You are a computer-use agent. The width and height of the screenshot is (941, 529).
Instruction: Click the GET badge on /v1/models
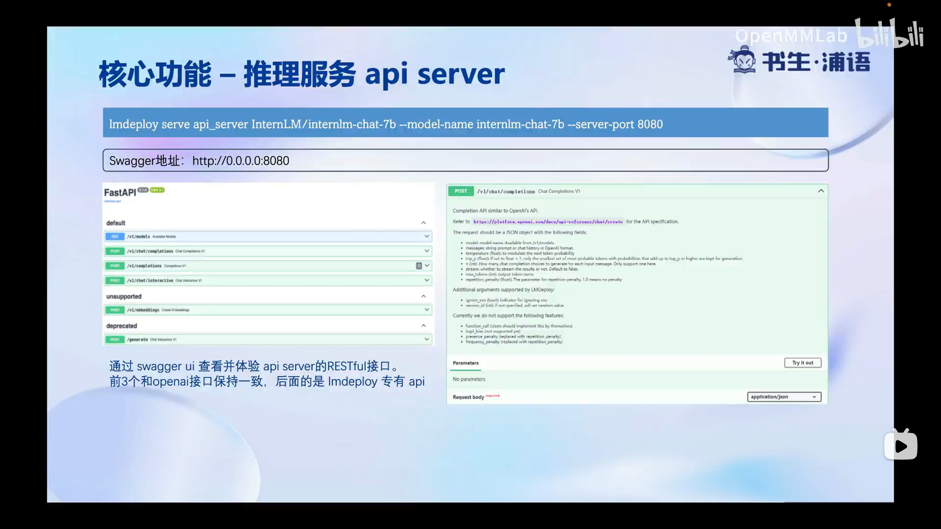point(115,237)
